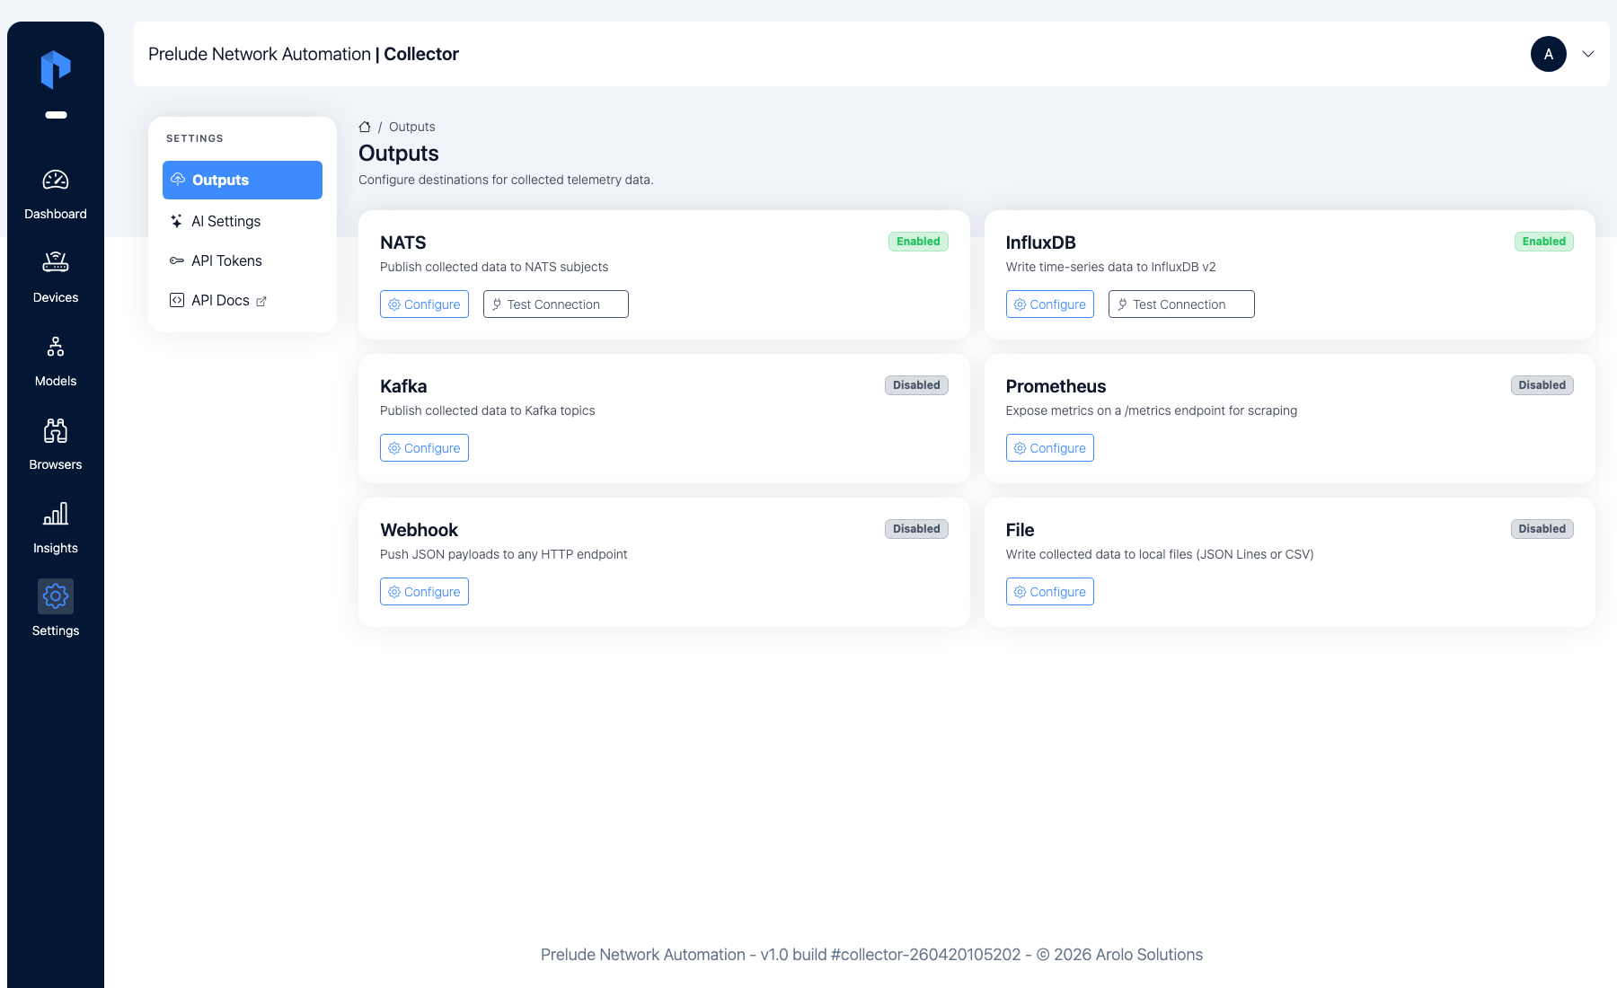Go to home via breadcrumb house icon
This screenshot has width=1617, height=988.
tap(365, 127)
